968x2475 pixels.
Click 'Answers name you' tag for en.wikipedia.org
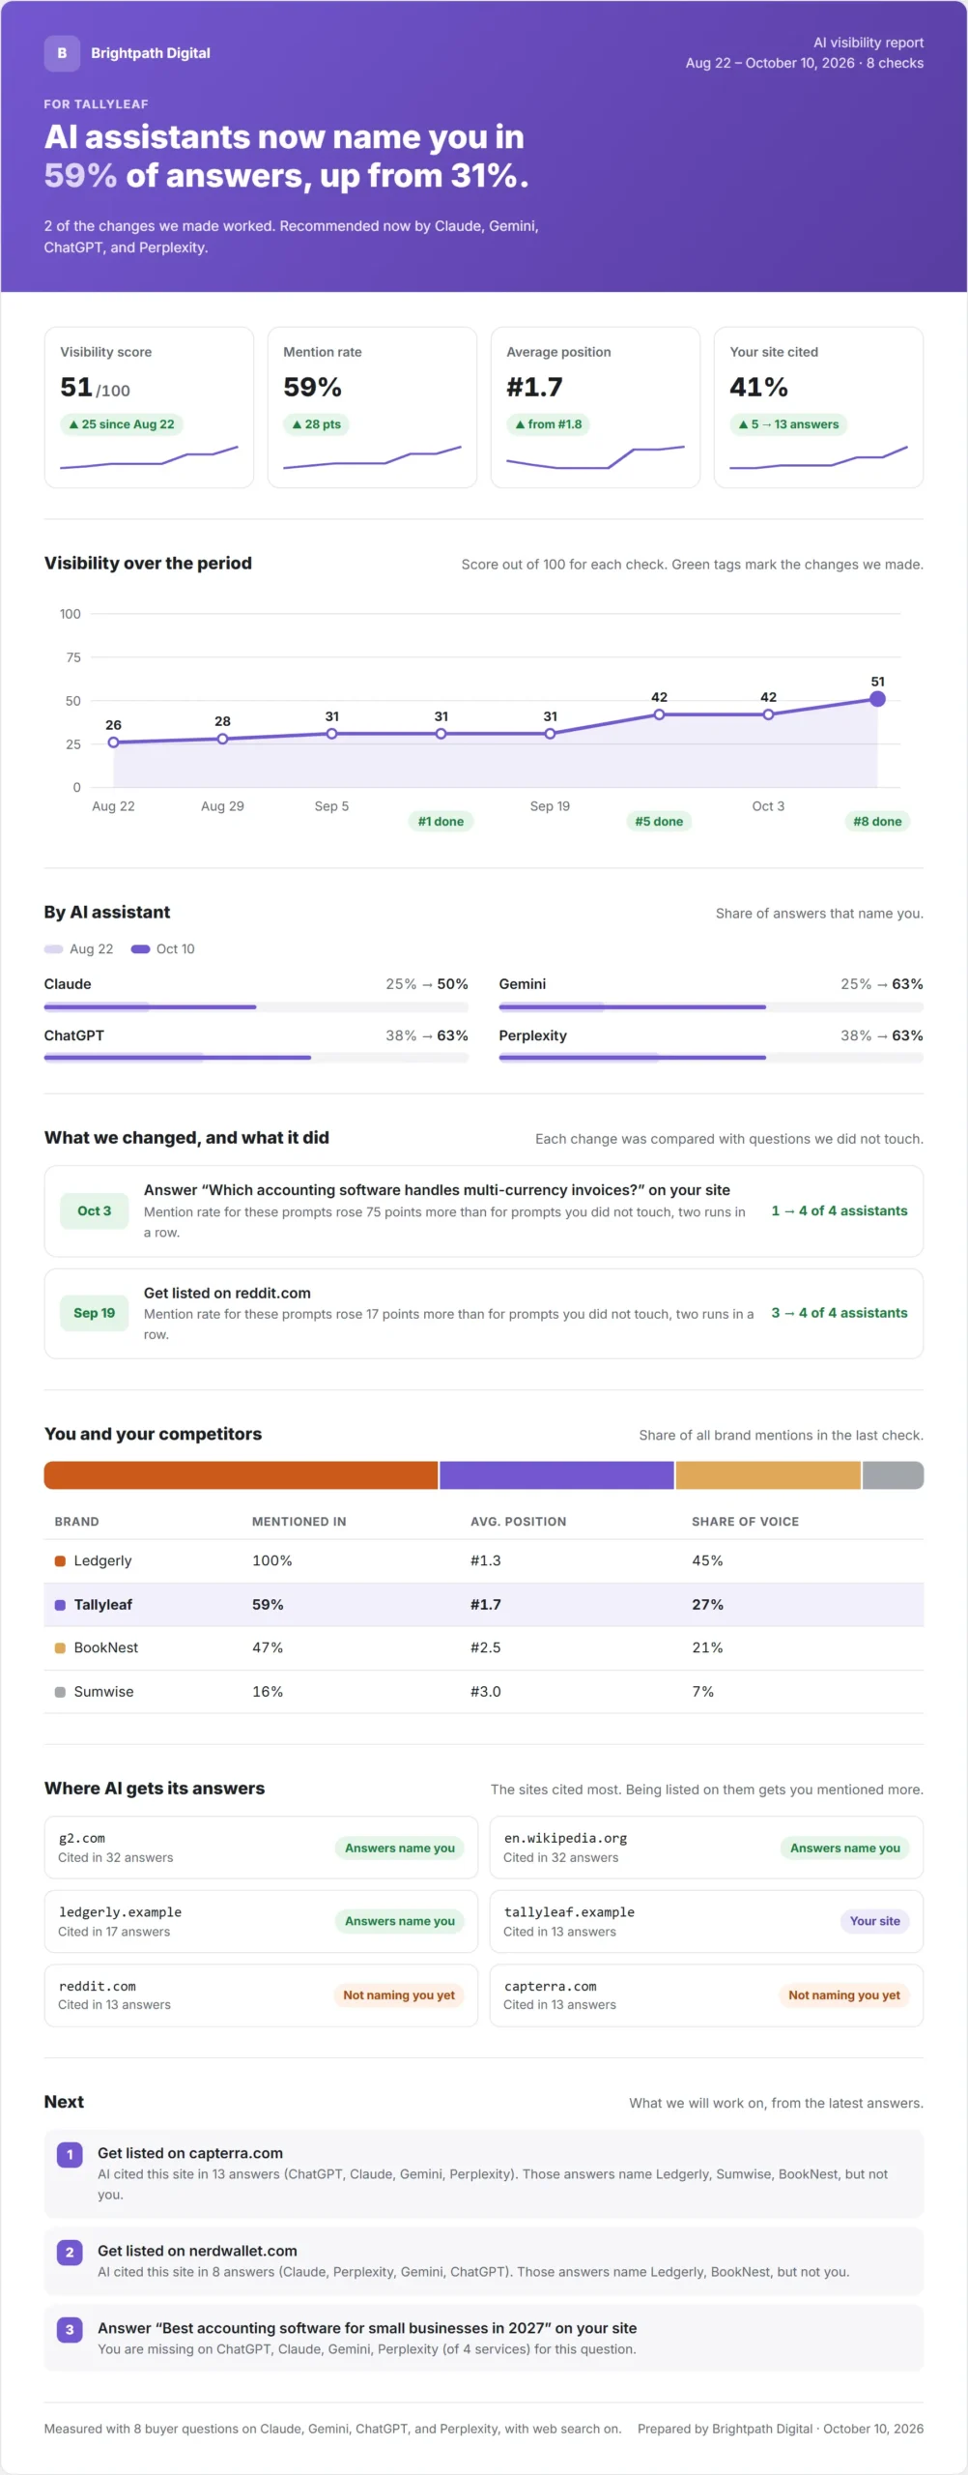[845, 1848]
